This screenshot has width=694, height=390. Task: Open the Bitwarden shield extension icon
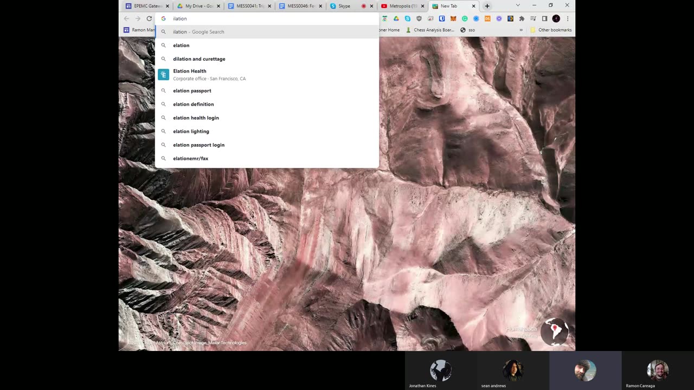(442, 18)
